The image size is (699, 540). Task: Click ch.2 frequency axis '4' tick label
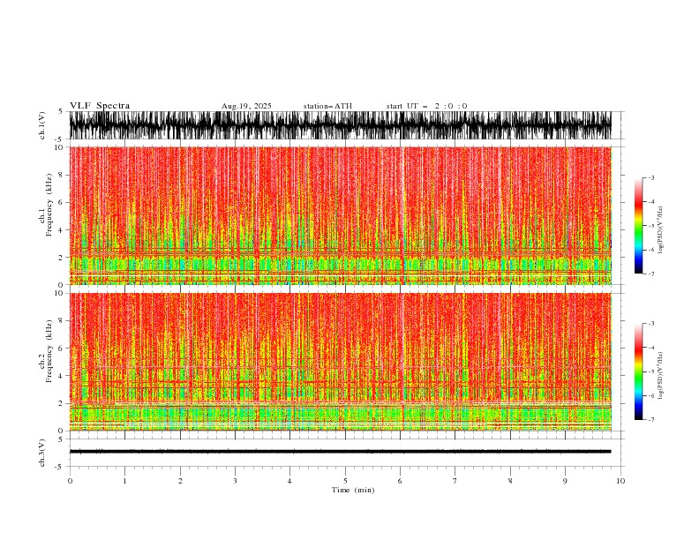point(62,376)
